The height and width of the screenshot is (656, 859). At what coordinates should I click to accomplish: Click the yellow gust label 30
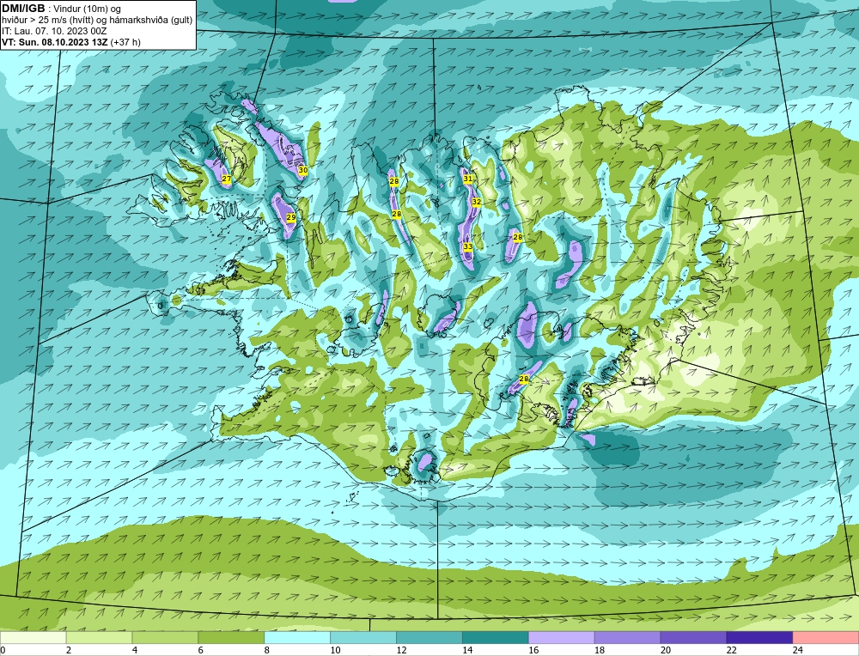click(303, 170)
